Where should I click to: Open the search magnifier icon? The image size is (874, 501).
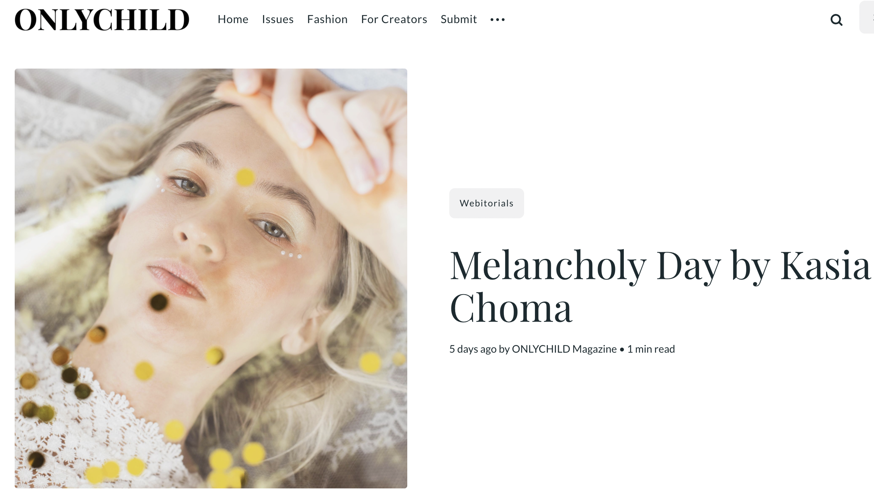coord(836,20)
